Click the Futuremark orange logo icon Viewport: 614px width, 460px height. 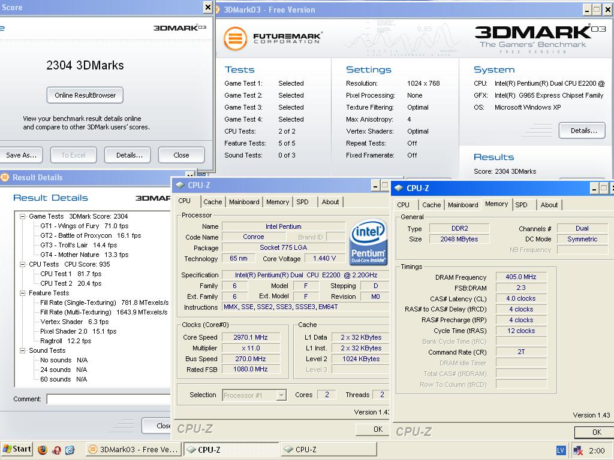pos(235,38)
